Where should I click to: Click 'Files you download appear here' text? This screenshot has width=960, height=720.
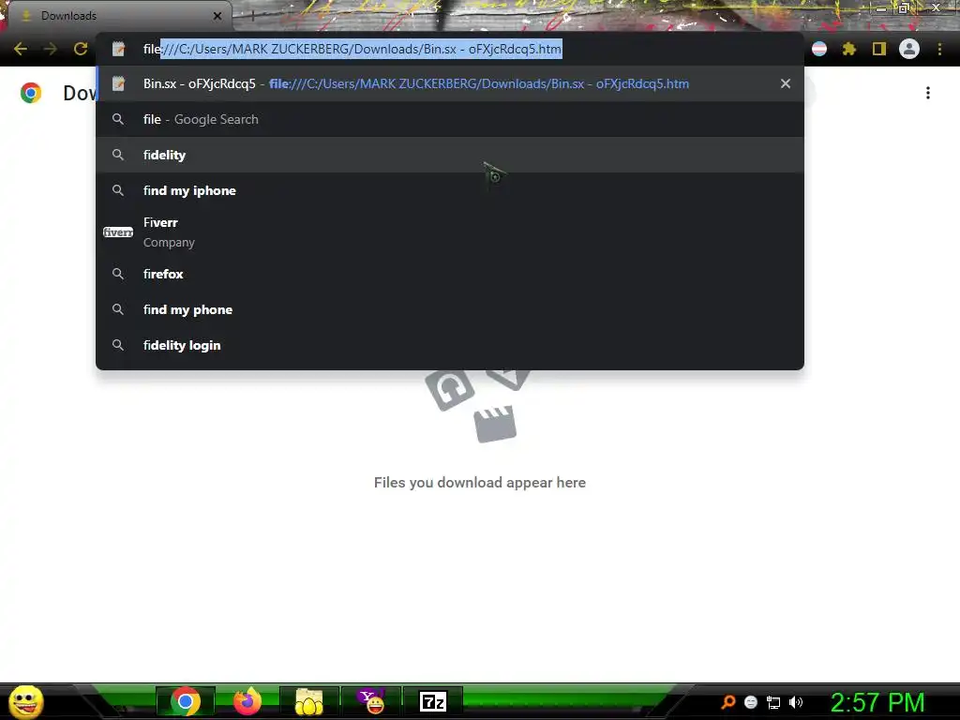click(x=480, y=483)
